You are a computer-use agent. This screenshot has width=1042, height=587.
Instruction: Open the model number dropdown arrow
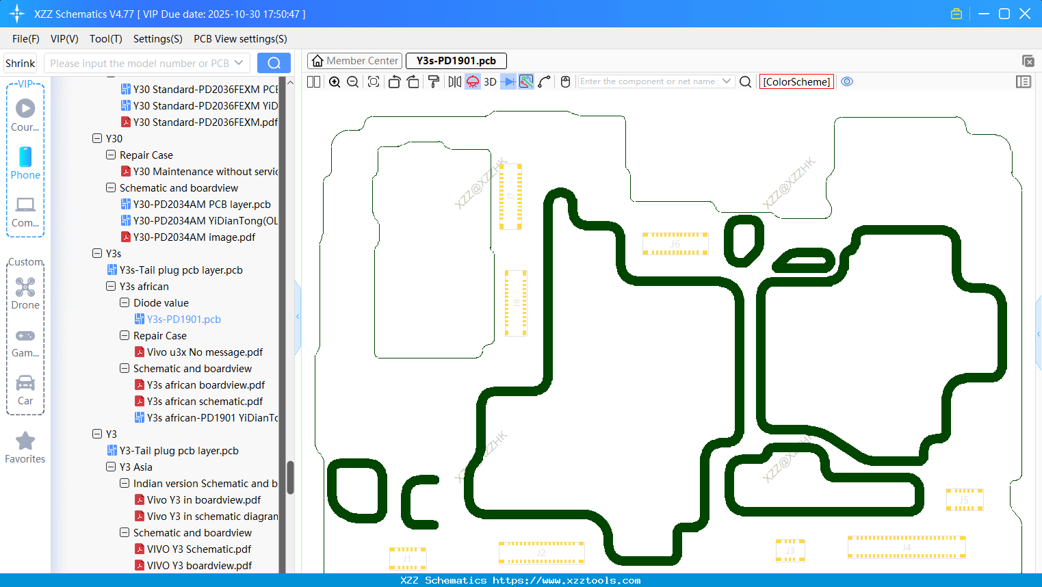click(239, 63)
